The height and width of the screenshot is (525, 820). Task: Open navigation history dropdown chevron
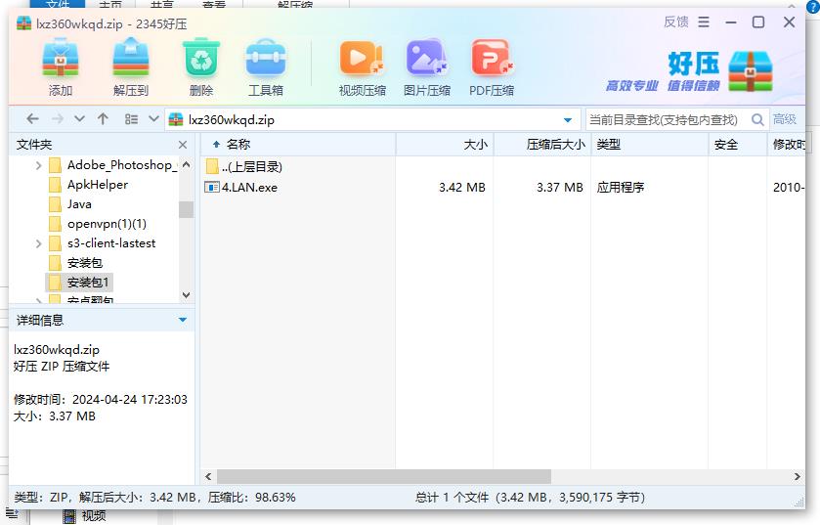click(x=79, y=119)
